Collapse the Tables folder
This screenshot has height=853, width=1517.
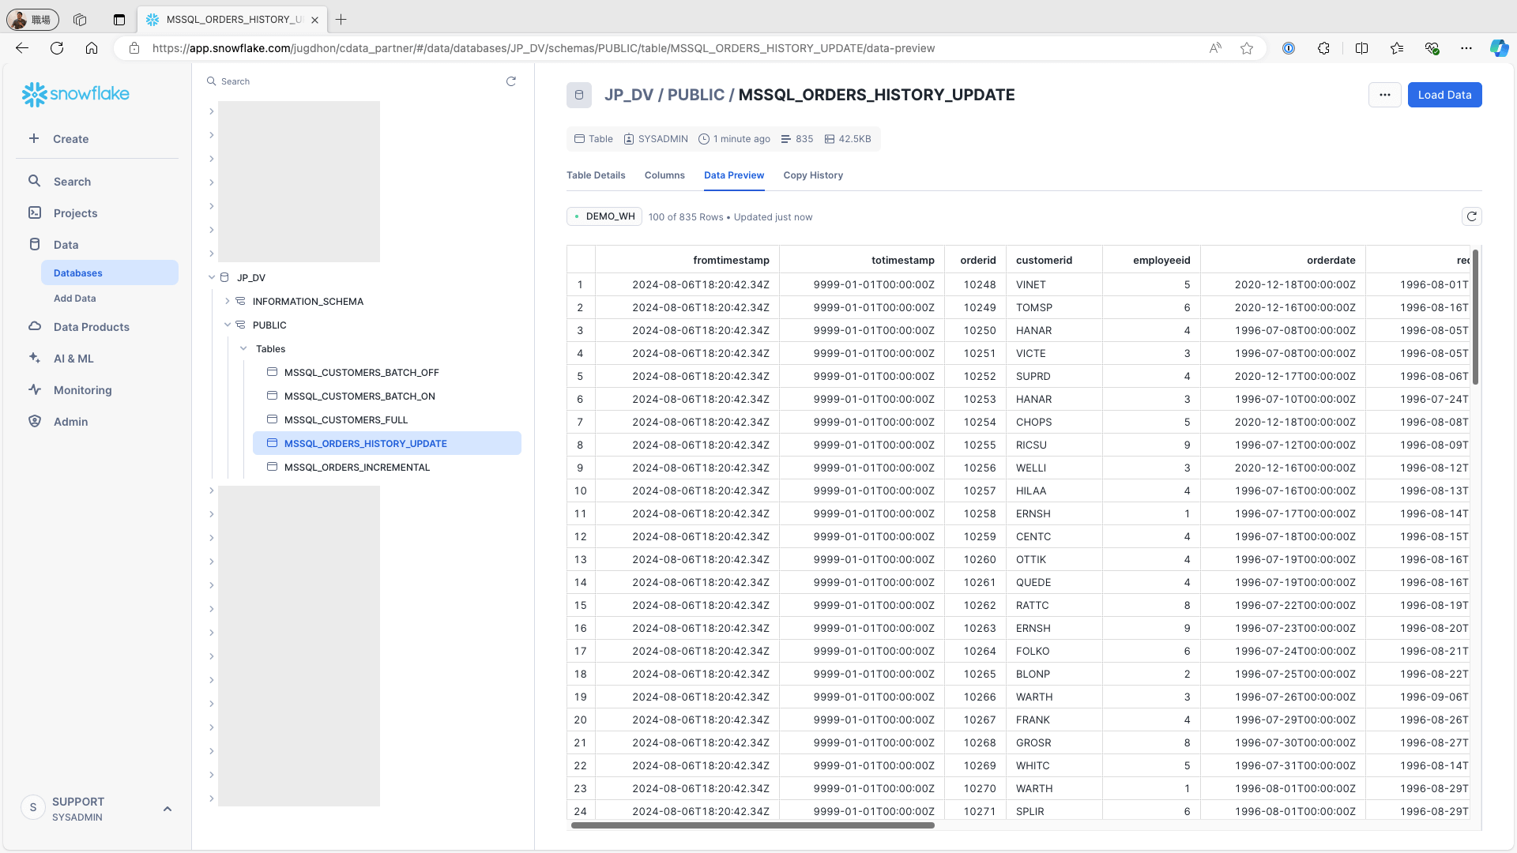pyautogui.click(x=243, y=348)
